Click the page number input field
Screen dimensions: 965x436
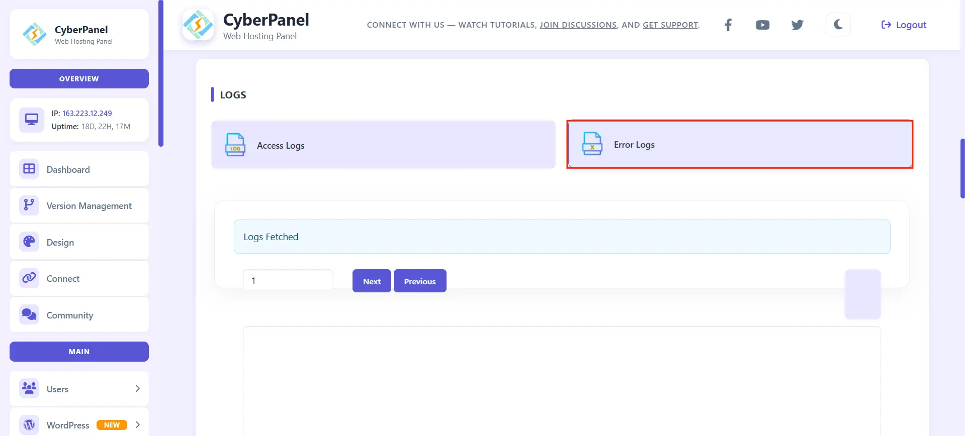(x=288, y=280)
